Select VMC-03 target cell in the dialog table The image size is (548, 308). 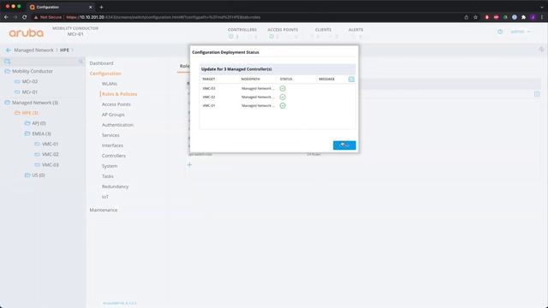209,89
